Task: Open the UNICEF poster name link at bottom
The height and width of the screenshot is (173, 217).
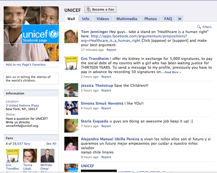Action: coord(88,166)
